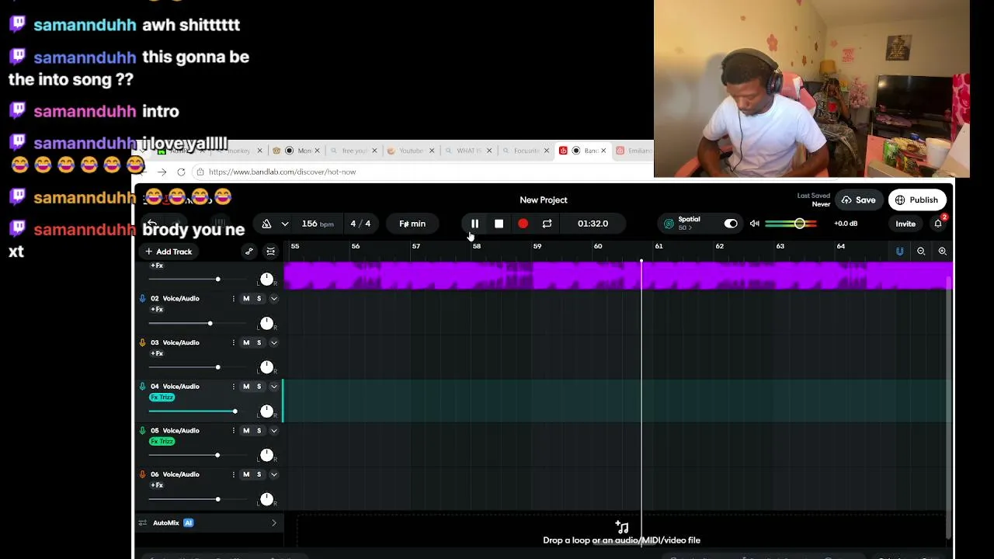
Task: Add Fx to track 03
Action: (x=157, y=354)
